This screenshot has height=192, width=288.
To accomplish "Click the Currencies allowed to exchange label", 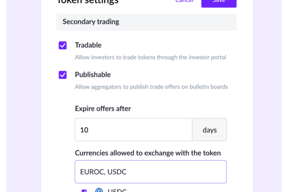I will click(x=148, y=153).
